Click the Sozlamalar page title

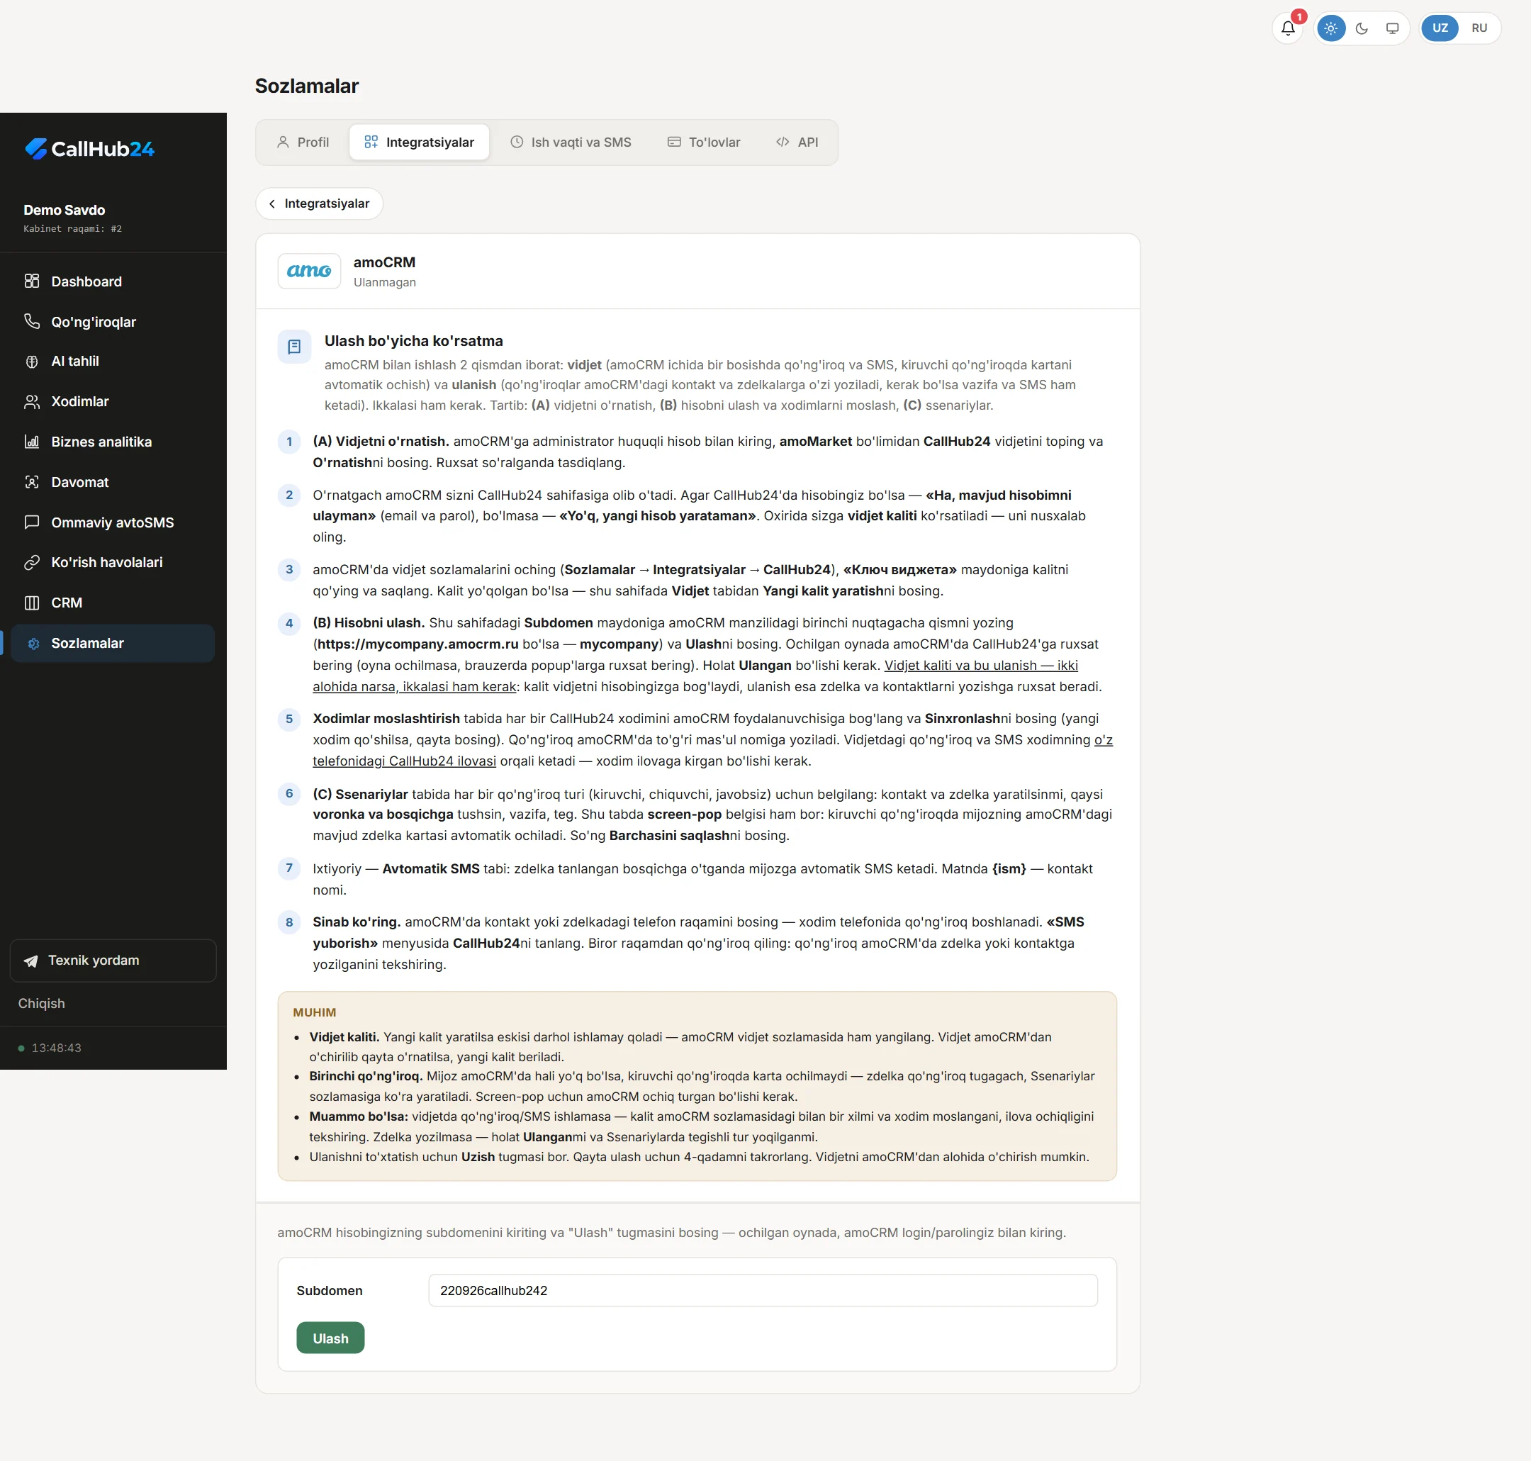pos(307,86)
